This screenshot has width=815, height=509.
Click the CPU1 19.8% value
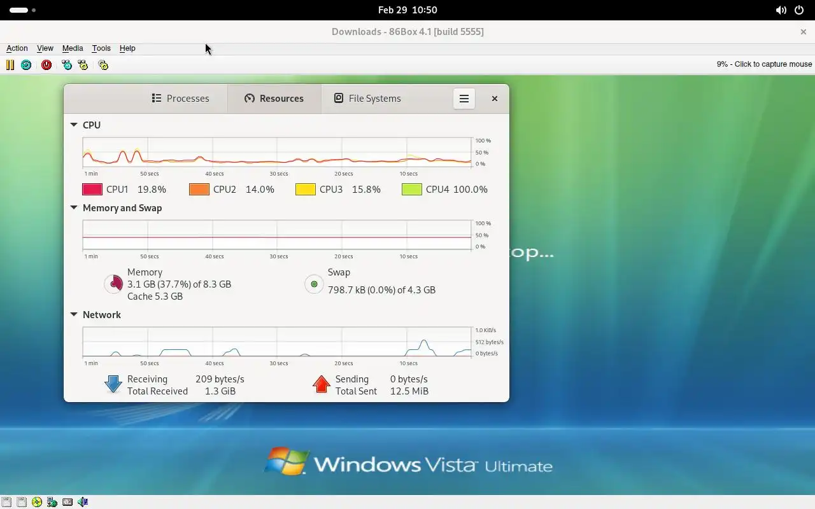click(152, 189)
